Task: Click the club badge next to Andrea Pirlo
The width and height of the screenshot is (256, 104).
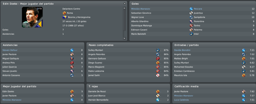Action: pyautogui.click(x=72, y=63)
